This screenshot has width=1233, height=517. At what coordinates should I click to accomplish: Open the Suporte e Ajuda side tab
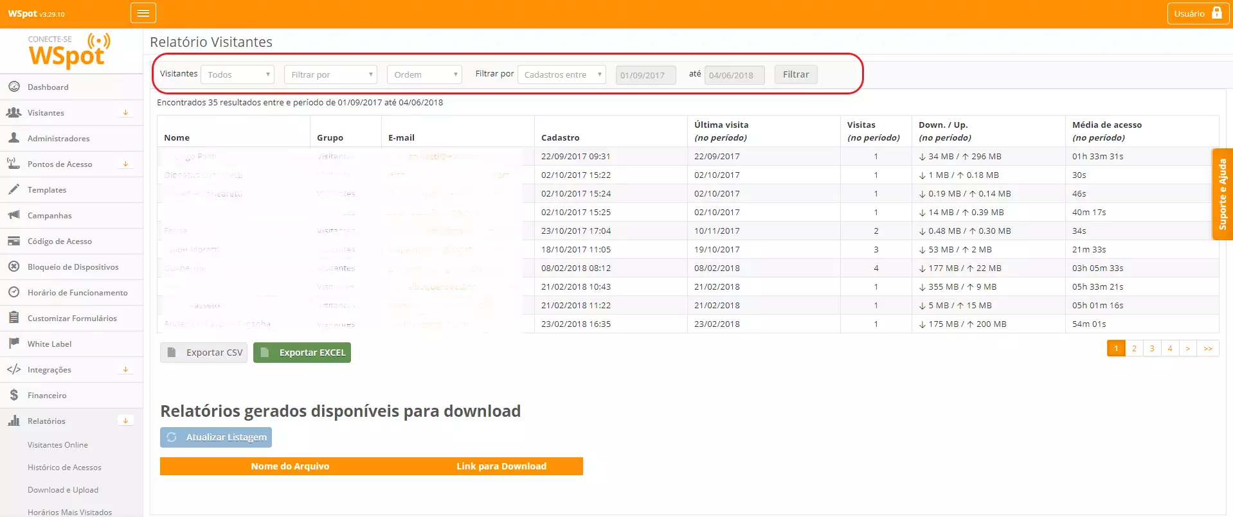1222,194
